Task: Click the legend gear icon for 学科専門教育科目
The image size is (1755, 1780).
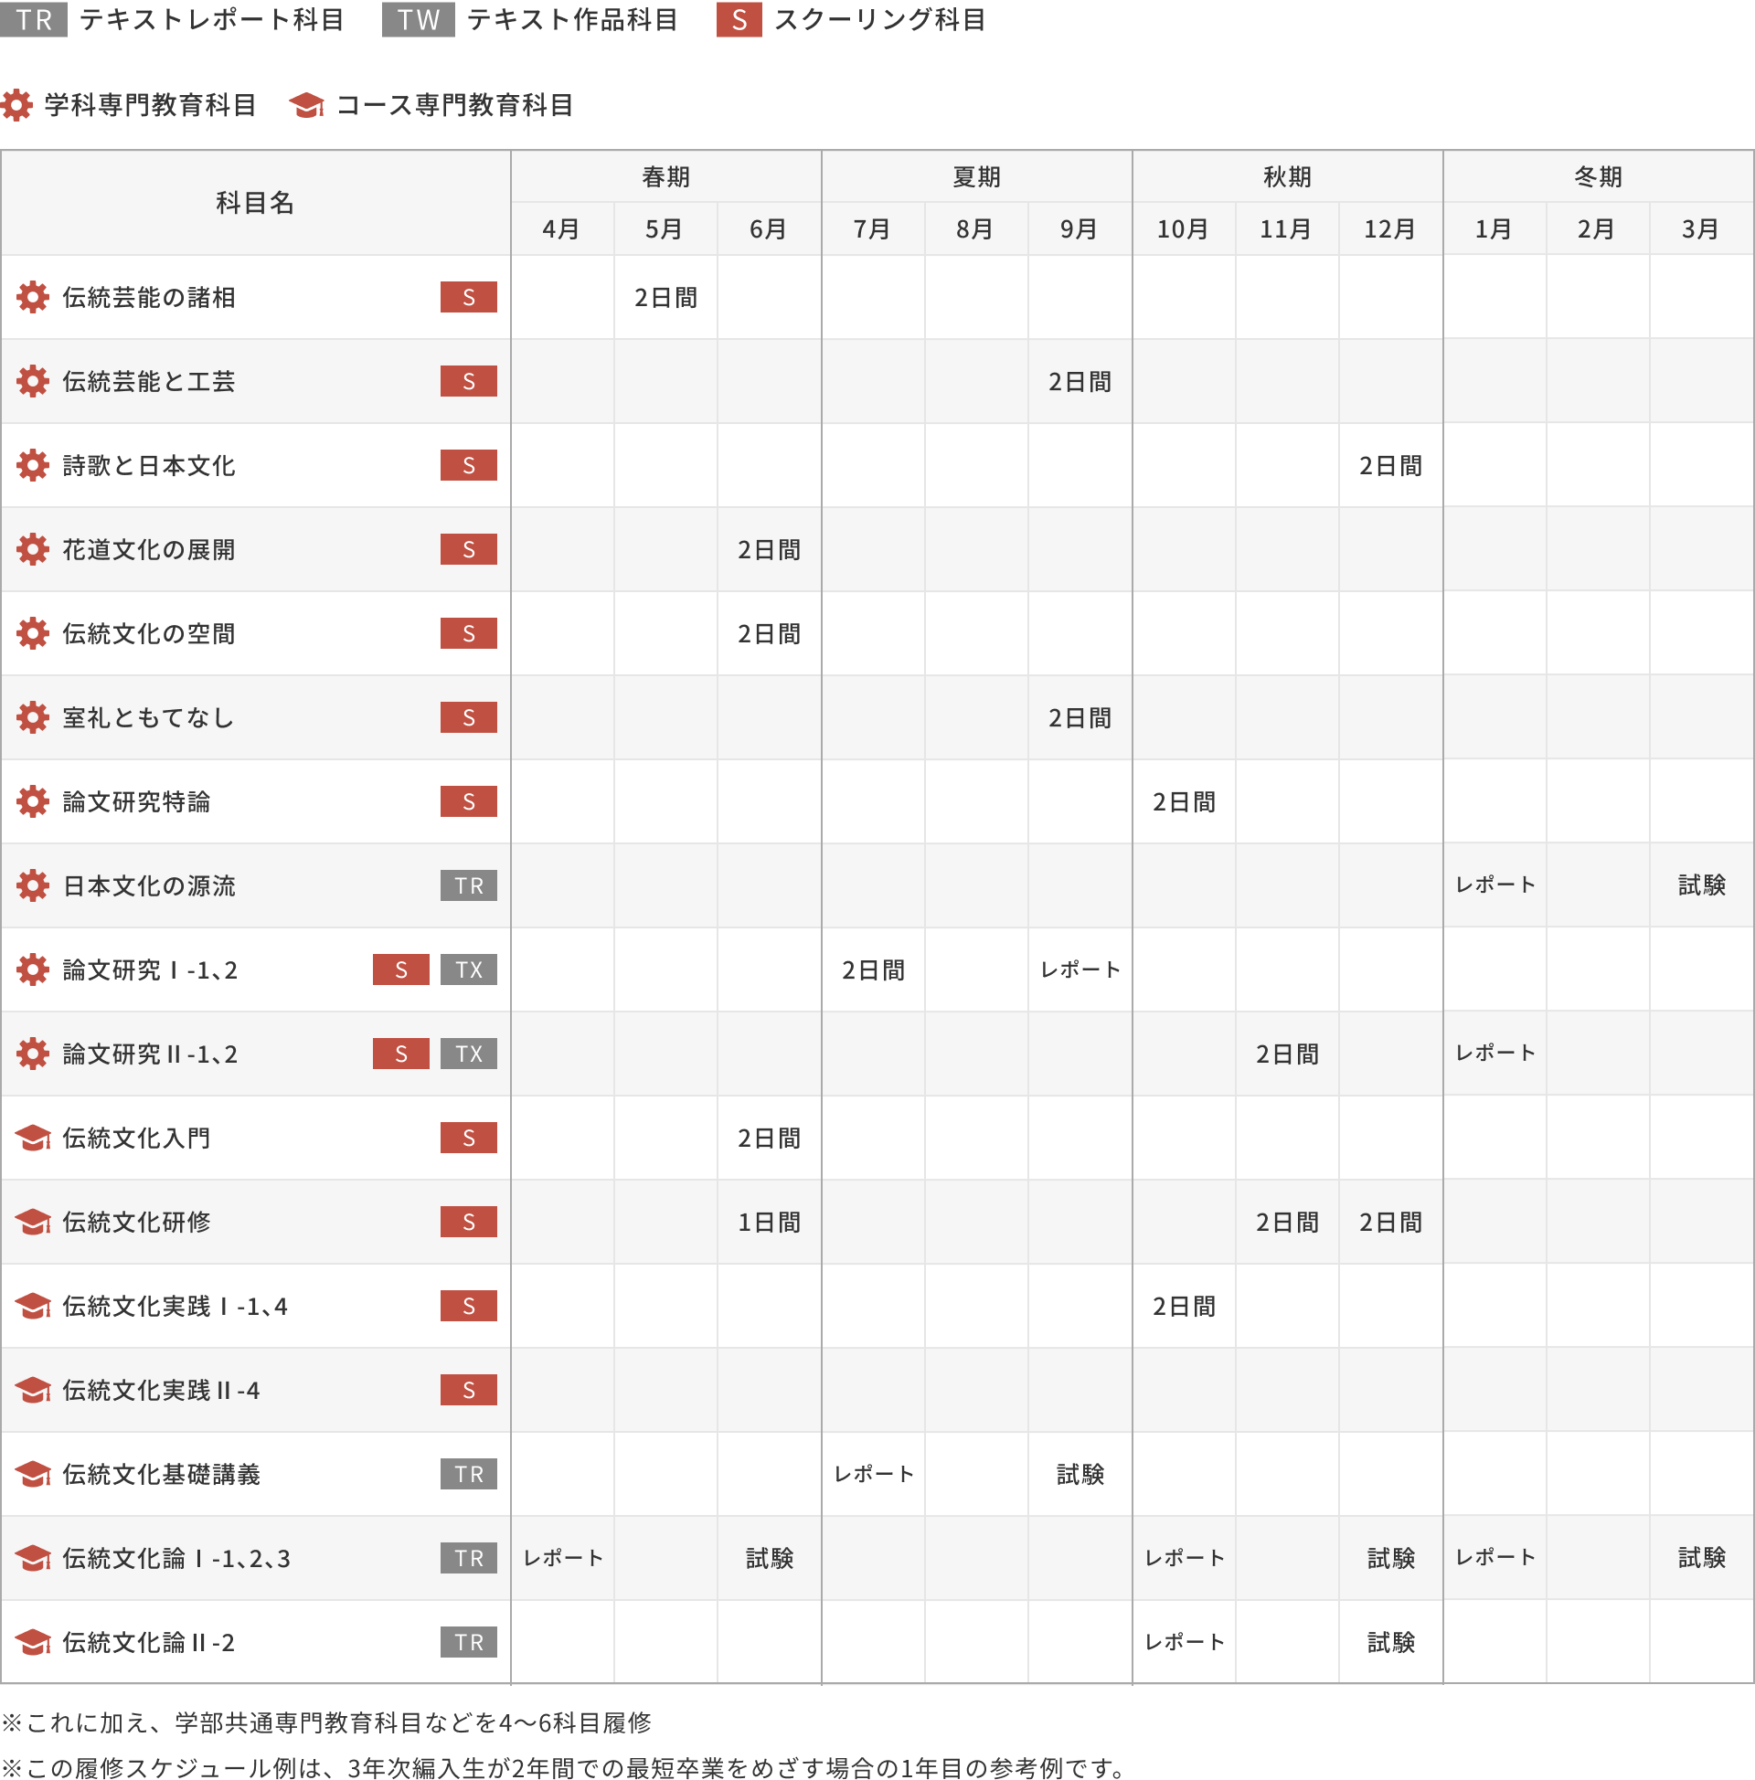Action: tap(16, 105)
